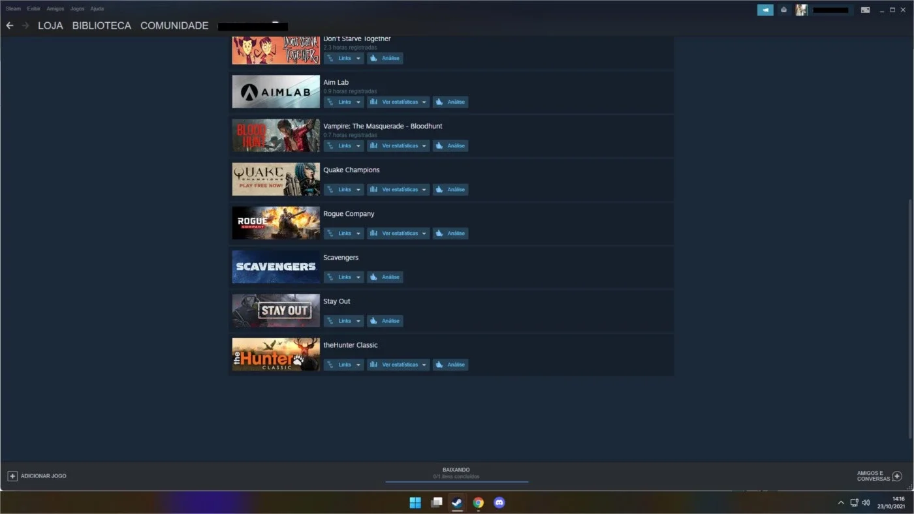
Task: Switch to Big Picture mode icon
Action: pos(865,10)
